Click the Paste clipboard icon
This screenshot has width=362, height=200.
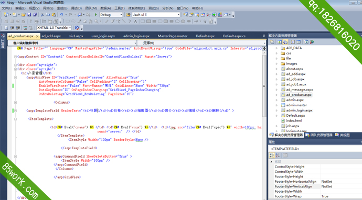click(x=54, y=15)
